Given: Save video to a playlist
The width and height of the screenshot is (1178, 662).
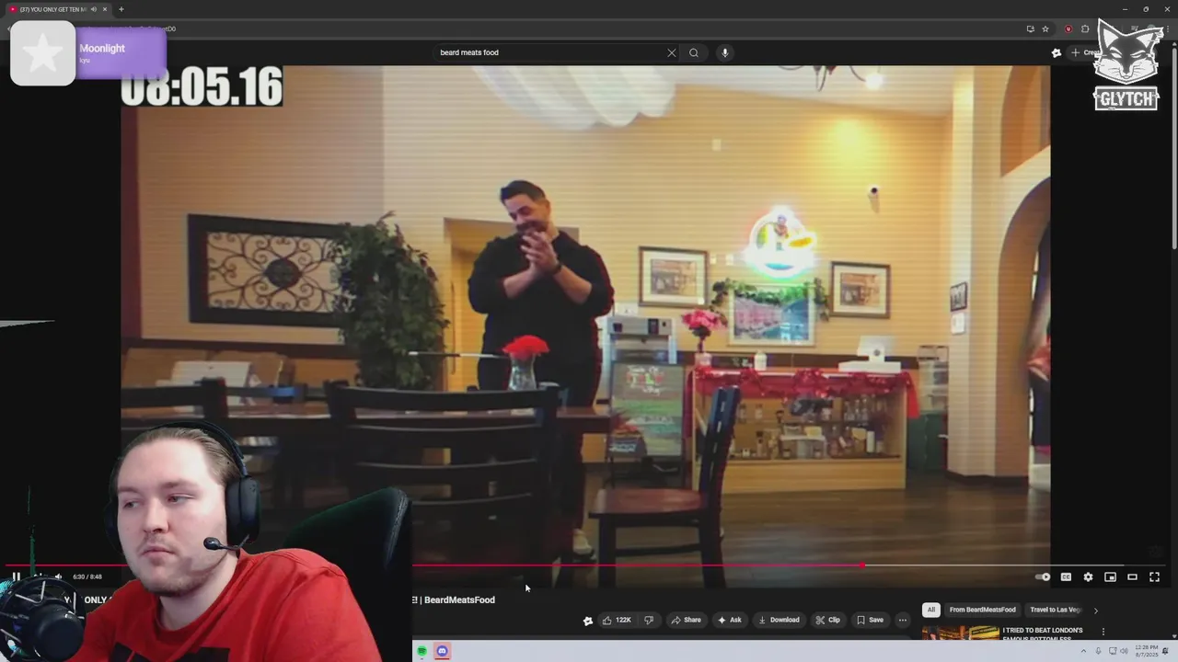Looking at the screenshot, I should click(x=870, y=620).
